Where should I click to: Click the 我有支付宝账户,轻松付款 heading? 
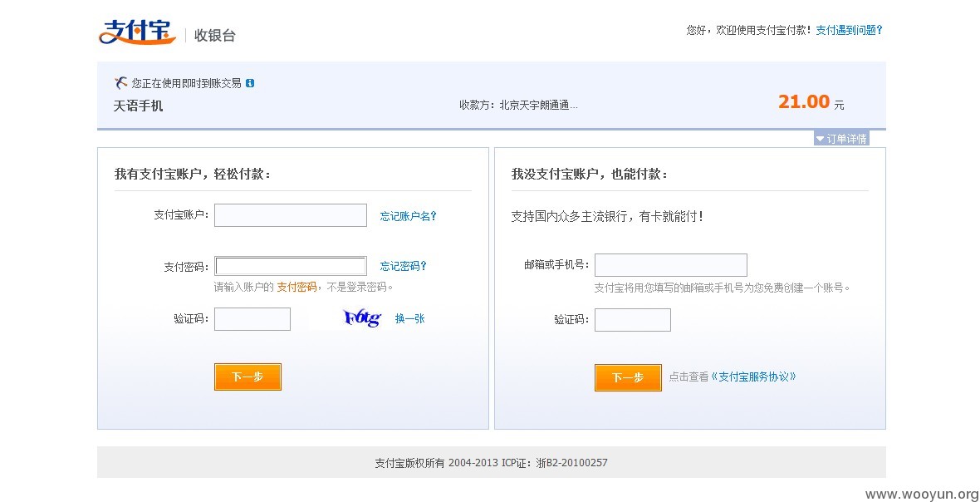193,175
